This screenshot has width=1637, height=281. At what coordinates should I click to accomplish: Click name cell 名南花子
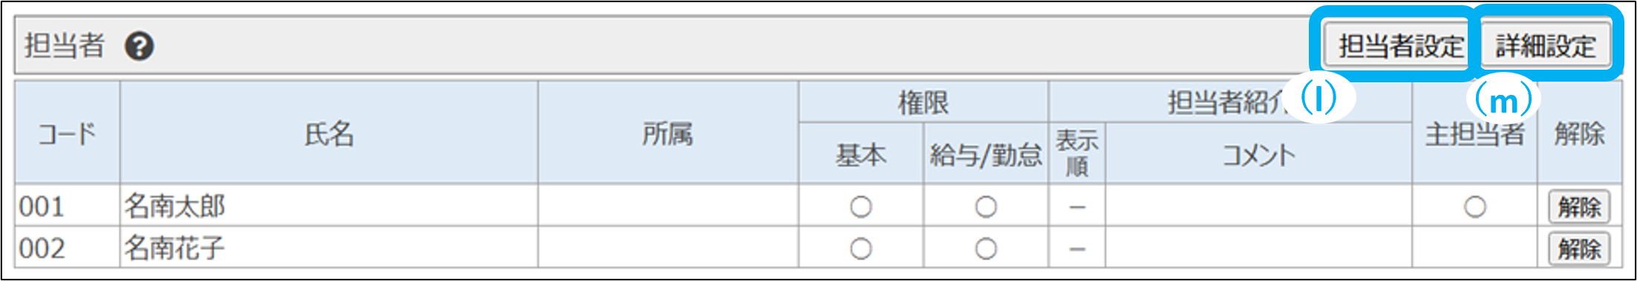[329, 248]
